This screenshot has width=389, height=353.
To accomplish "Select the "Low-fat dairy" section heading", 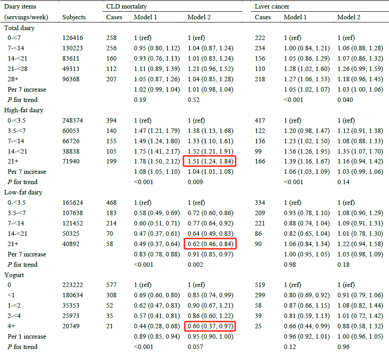I will point(22,193).
